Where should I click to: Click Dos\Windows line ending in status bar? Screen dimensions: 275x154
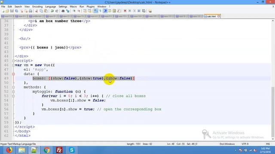[227, 144]
